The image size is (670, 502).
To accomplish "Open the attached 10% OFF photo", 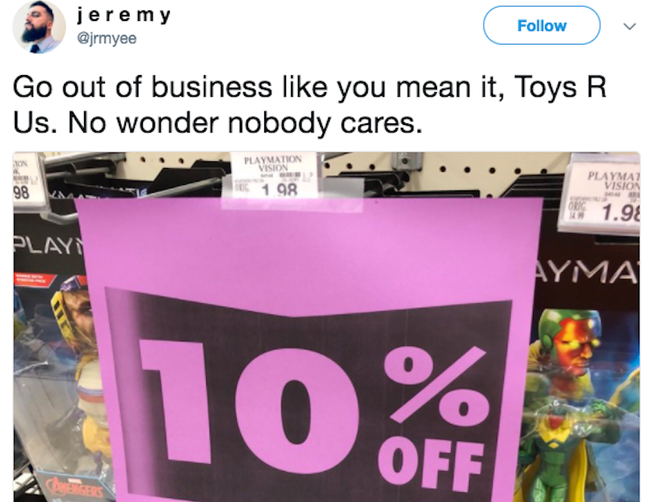I will 327,327.
